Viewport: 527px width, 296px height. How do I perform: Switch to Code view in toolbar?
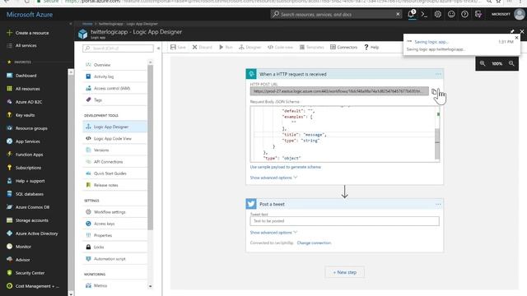[280, 48]
